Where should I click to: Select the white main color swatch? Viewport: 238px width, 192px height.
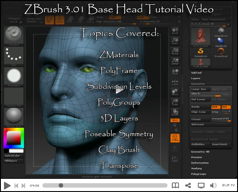[16, 151]
